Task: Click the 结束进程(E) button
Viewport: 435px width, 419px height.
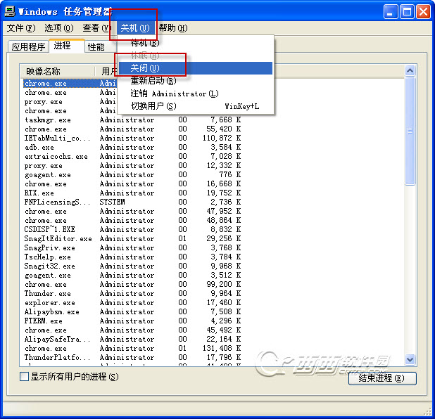Action: point(382,378)
